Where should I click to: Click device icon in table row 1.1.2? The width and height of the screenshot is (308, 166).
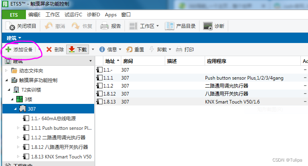pos(99,86)
